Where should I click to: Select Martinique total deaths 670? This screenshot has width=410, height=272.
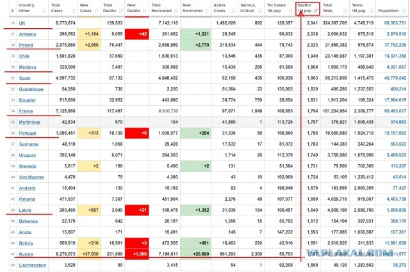click(119, 122)
